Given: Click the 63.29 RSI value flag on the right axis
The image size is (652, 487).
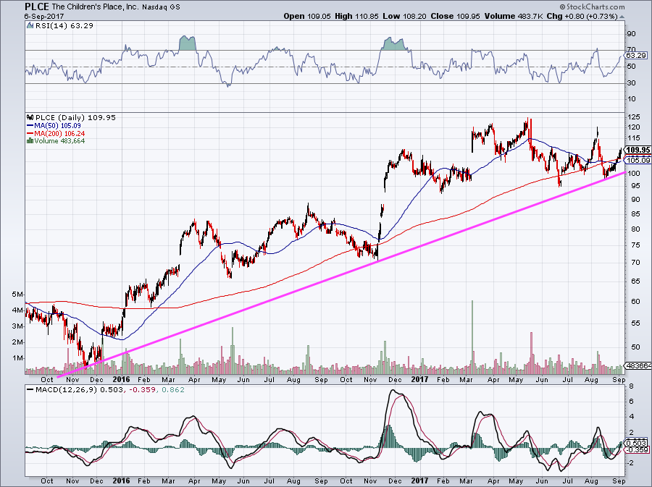Looking at the screenshot, I should click(x=637, y=55).
